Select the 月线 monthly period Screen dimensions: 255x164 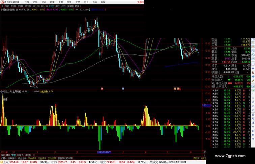(63, 6)
